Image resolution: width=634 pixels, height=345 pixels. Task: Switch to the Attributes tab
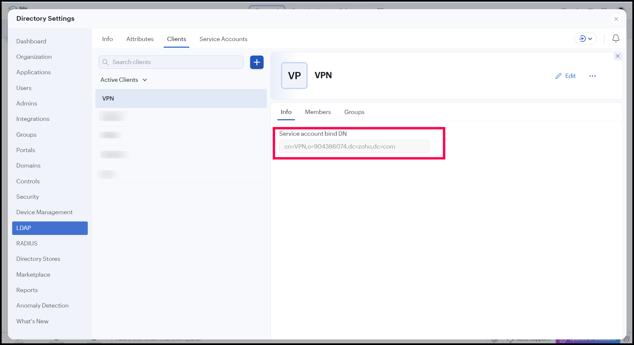click(x=140, y=39)
